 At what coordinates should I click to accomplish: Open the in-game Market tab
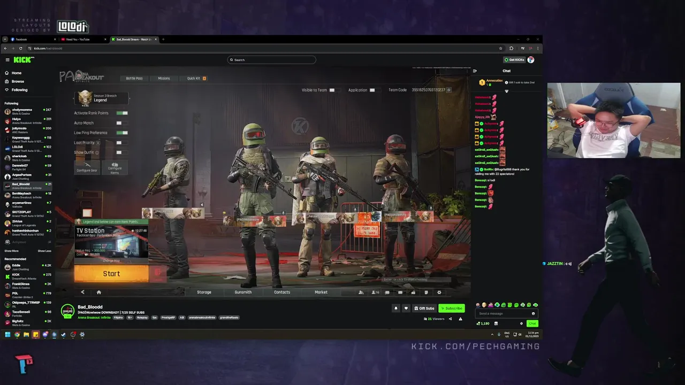pyautogui.click(x=321, y=292)
